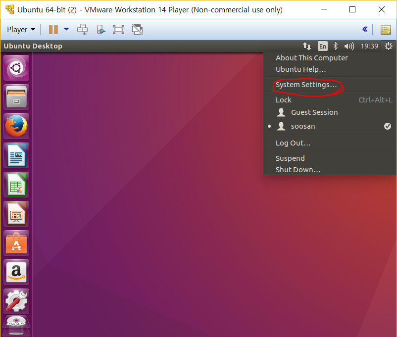Viewport: 397px width, 337px height.
Task: Open the En keyboard language indicator
Action: [322, 46]
